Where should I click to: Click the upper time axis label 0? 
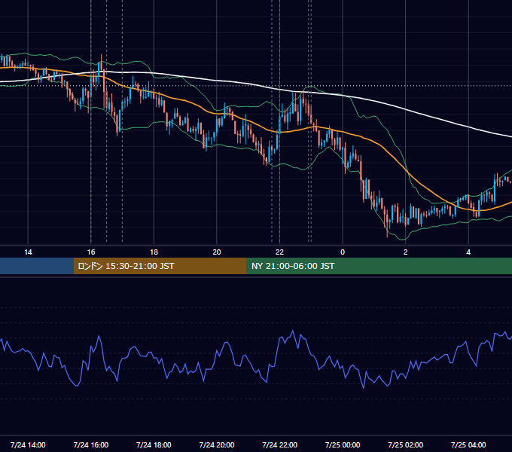343,252
